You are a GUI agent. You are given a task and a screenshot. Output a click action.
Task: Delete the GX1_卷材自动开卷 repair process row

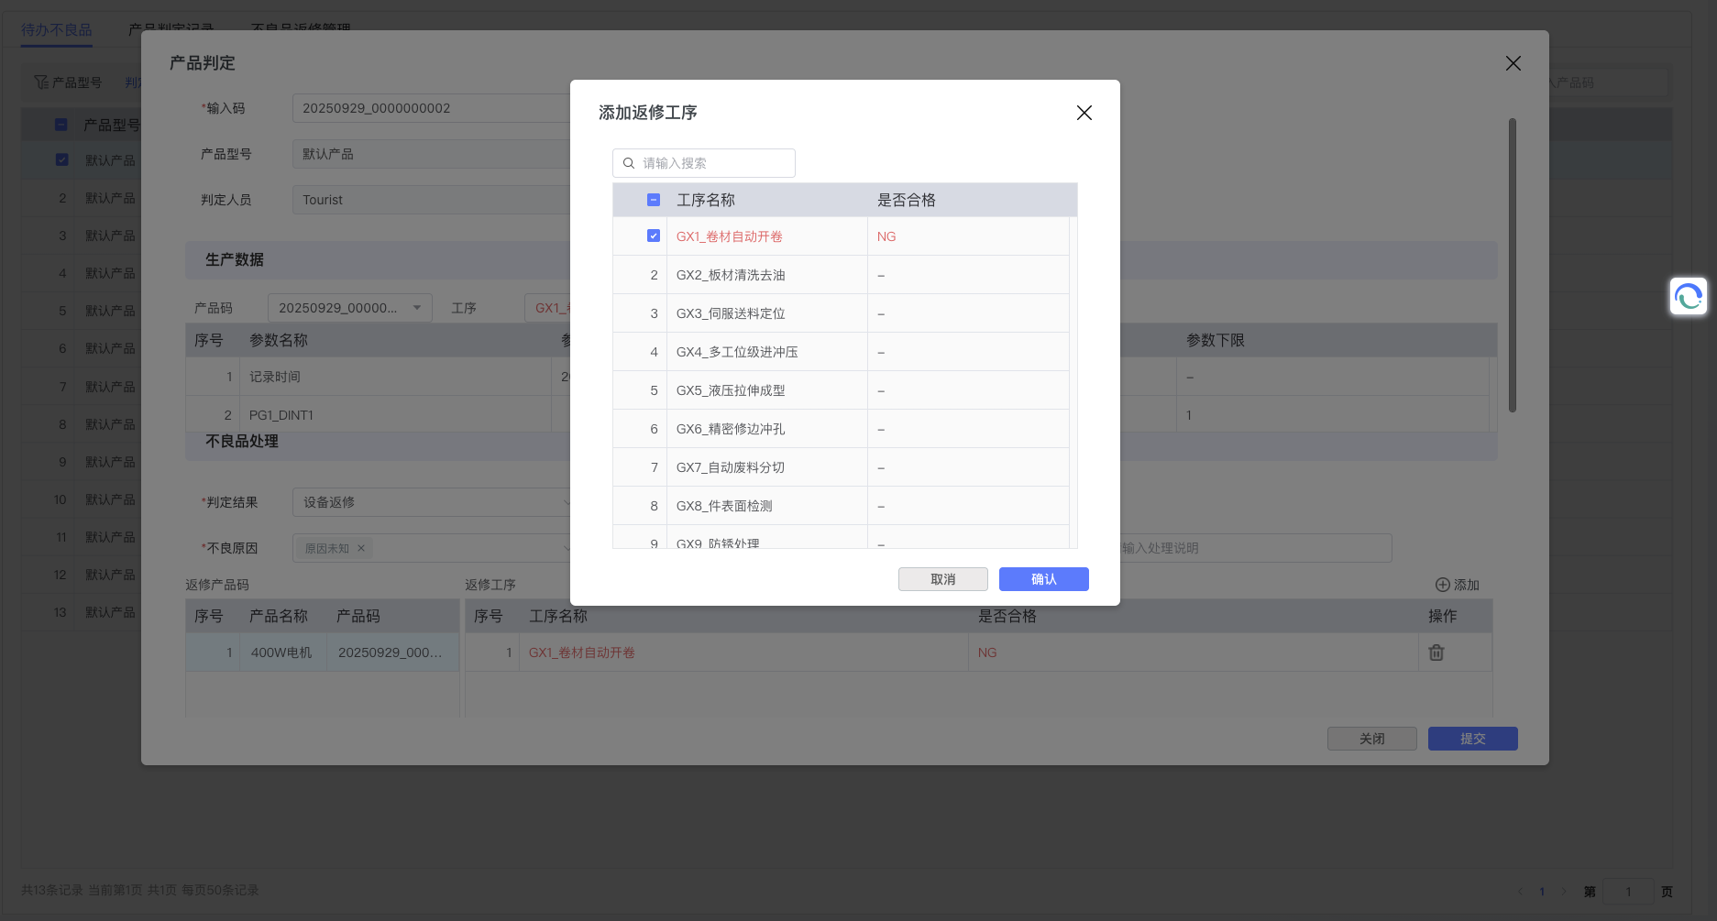pos(1436,652)
